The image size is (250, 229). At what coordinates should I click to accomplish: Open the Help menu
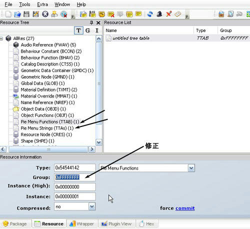point(81,4)
